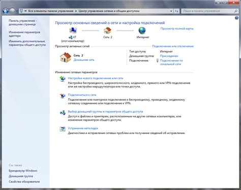The image size is (241, 190).
Task: Open Свойства обозревателя link
Action: click(x=24, y=182)
